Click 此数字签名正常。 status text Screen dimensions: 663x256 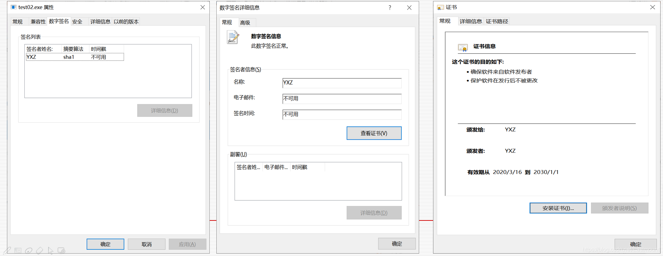pos(270,46)
